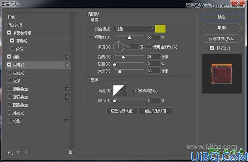Add another 投影 effect with plus icon
Image resolution: width=248 pixels, height=162 pixels.
tap(67, 121)
